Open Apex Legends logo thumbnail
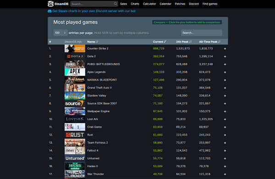275x179 pixels. coord(75,72)
